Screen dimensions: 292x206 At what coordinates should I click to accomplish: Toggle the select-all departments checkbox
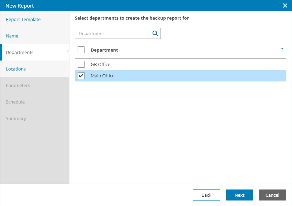click(81, 50)
